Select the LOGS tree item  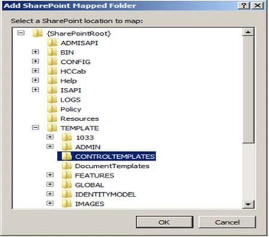pyautogui.click(x=71, y=100)
